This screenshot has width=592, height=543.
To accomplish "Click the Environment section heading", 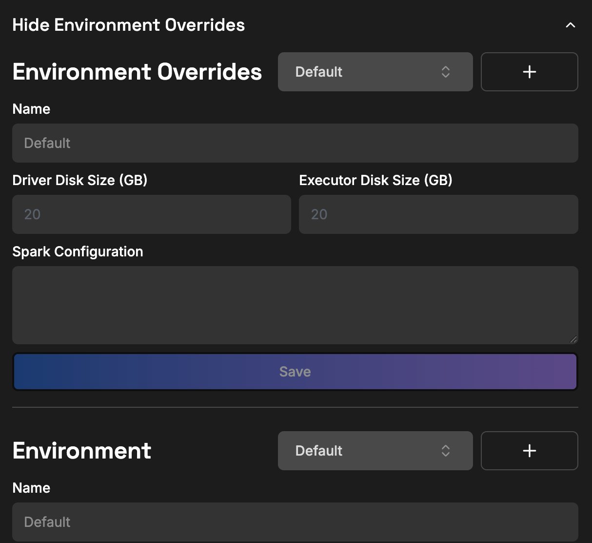I will point(82,451).
